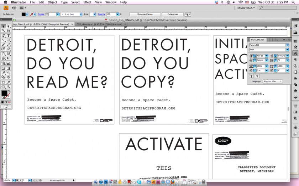
Task: Select the Line Segment tool
Action: 3,40
